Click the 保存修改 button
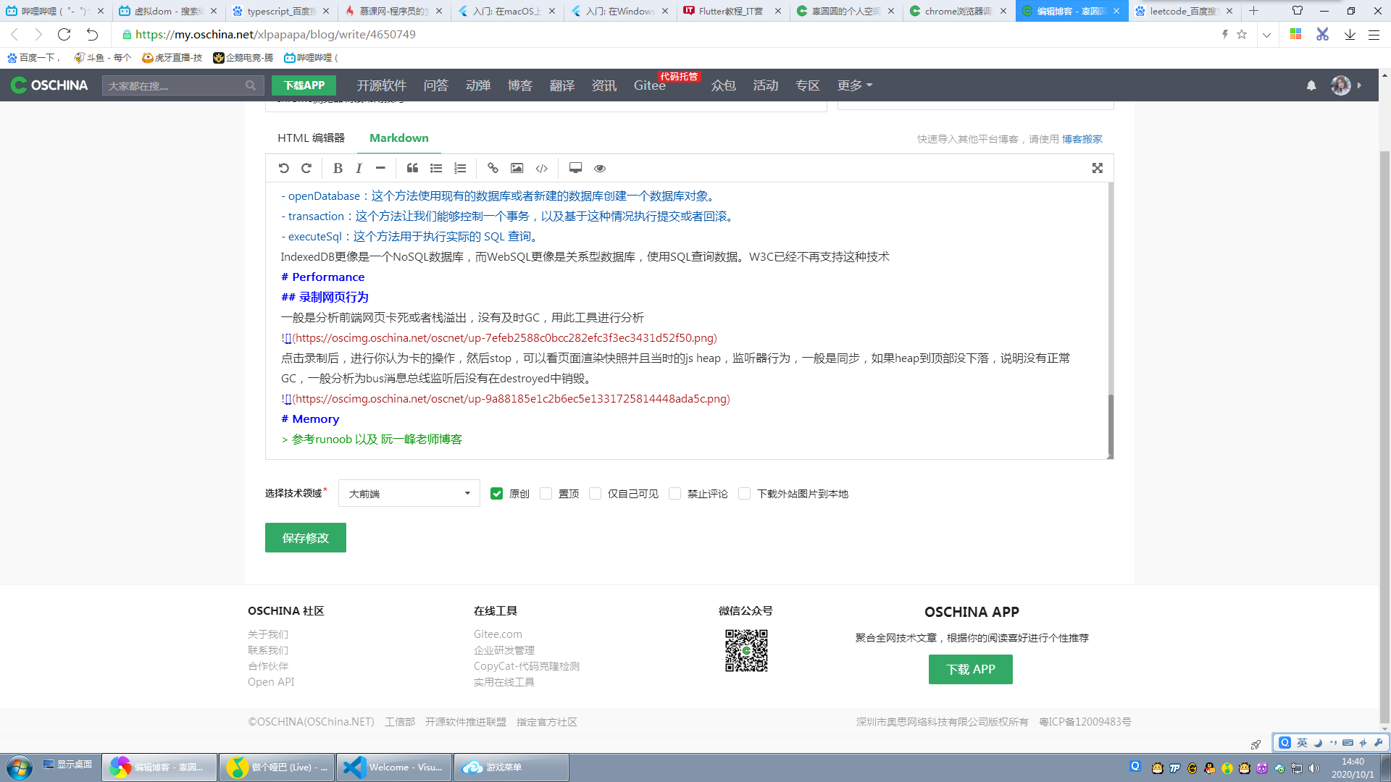Screen dimensions: 1391x782 coord(305,538)
